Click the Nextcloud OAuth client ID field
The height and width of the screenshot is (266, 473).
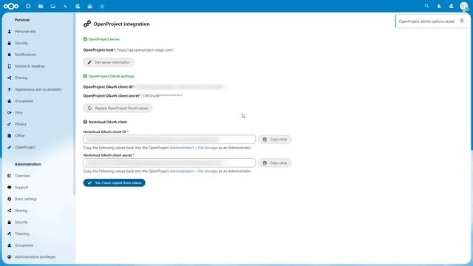coord(169,140)
